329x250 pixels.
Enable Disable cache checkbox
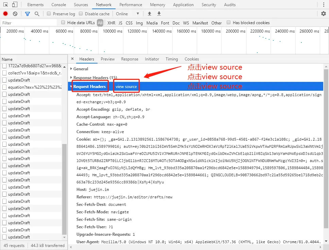point(81,14)
